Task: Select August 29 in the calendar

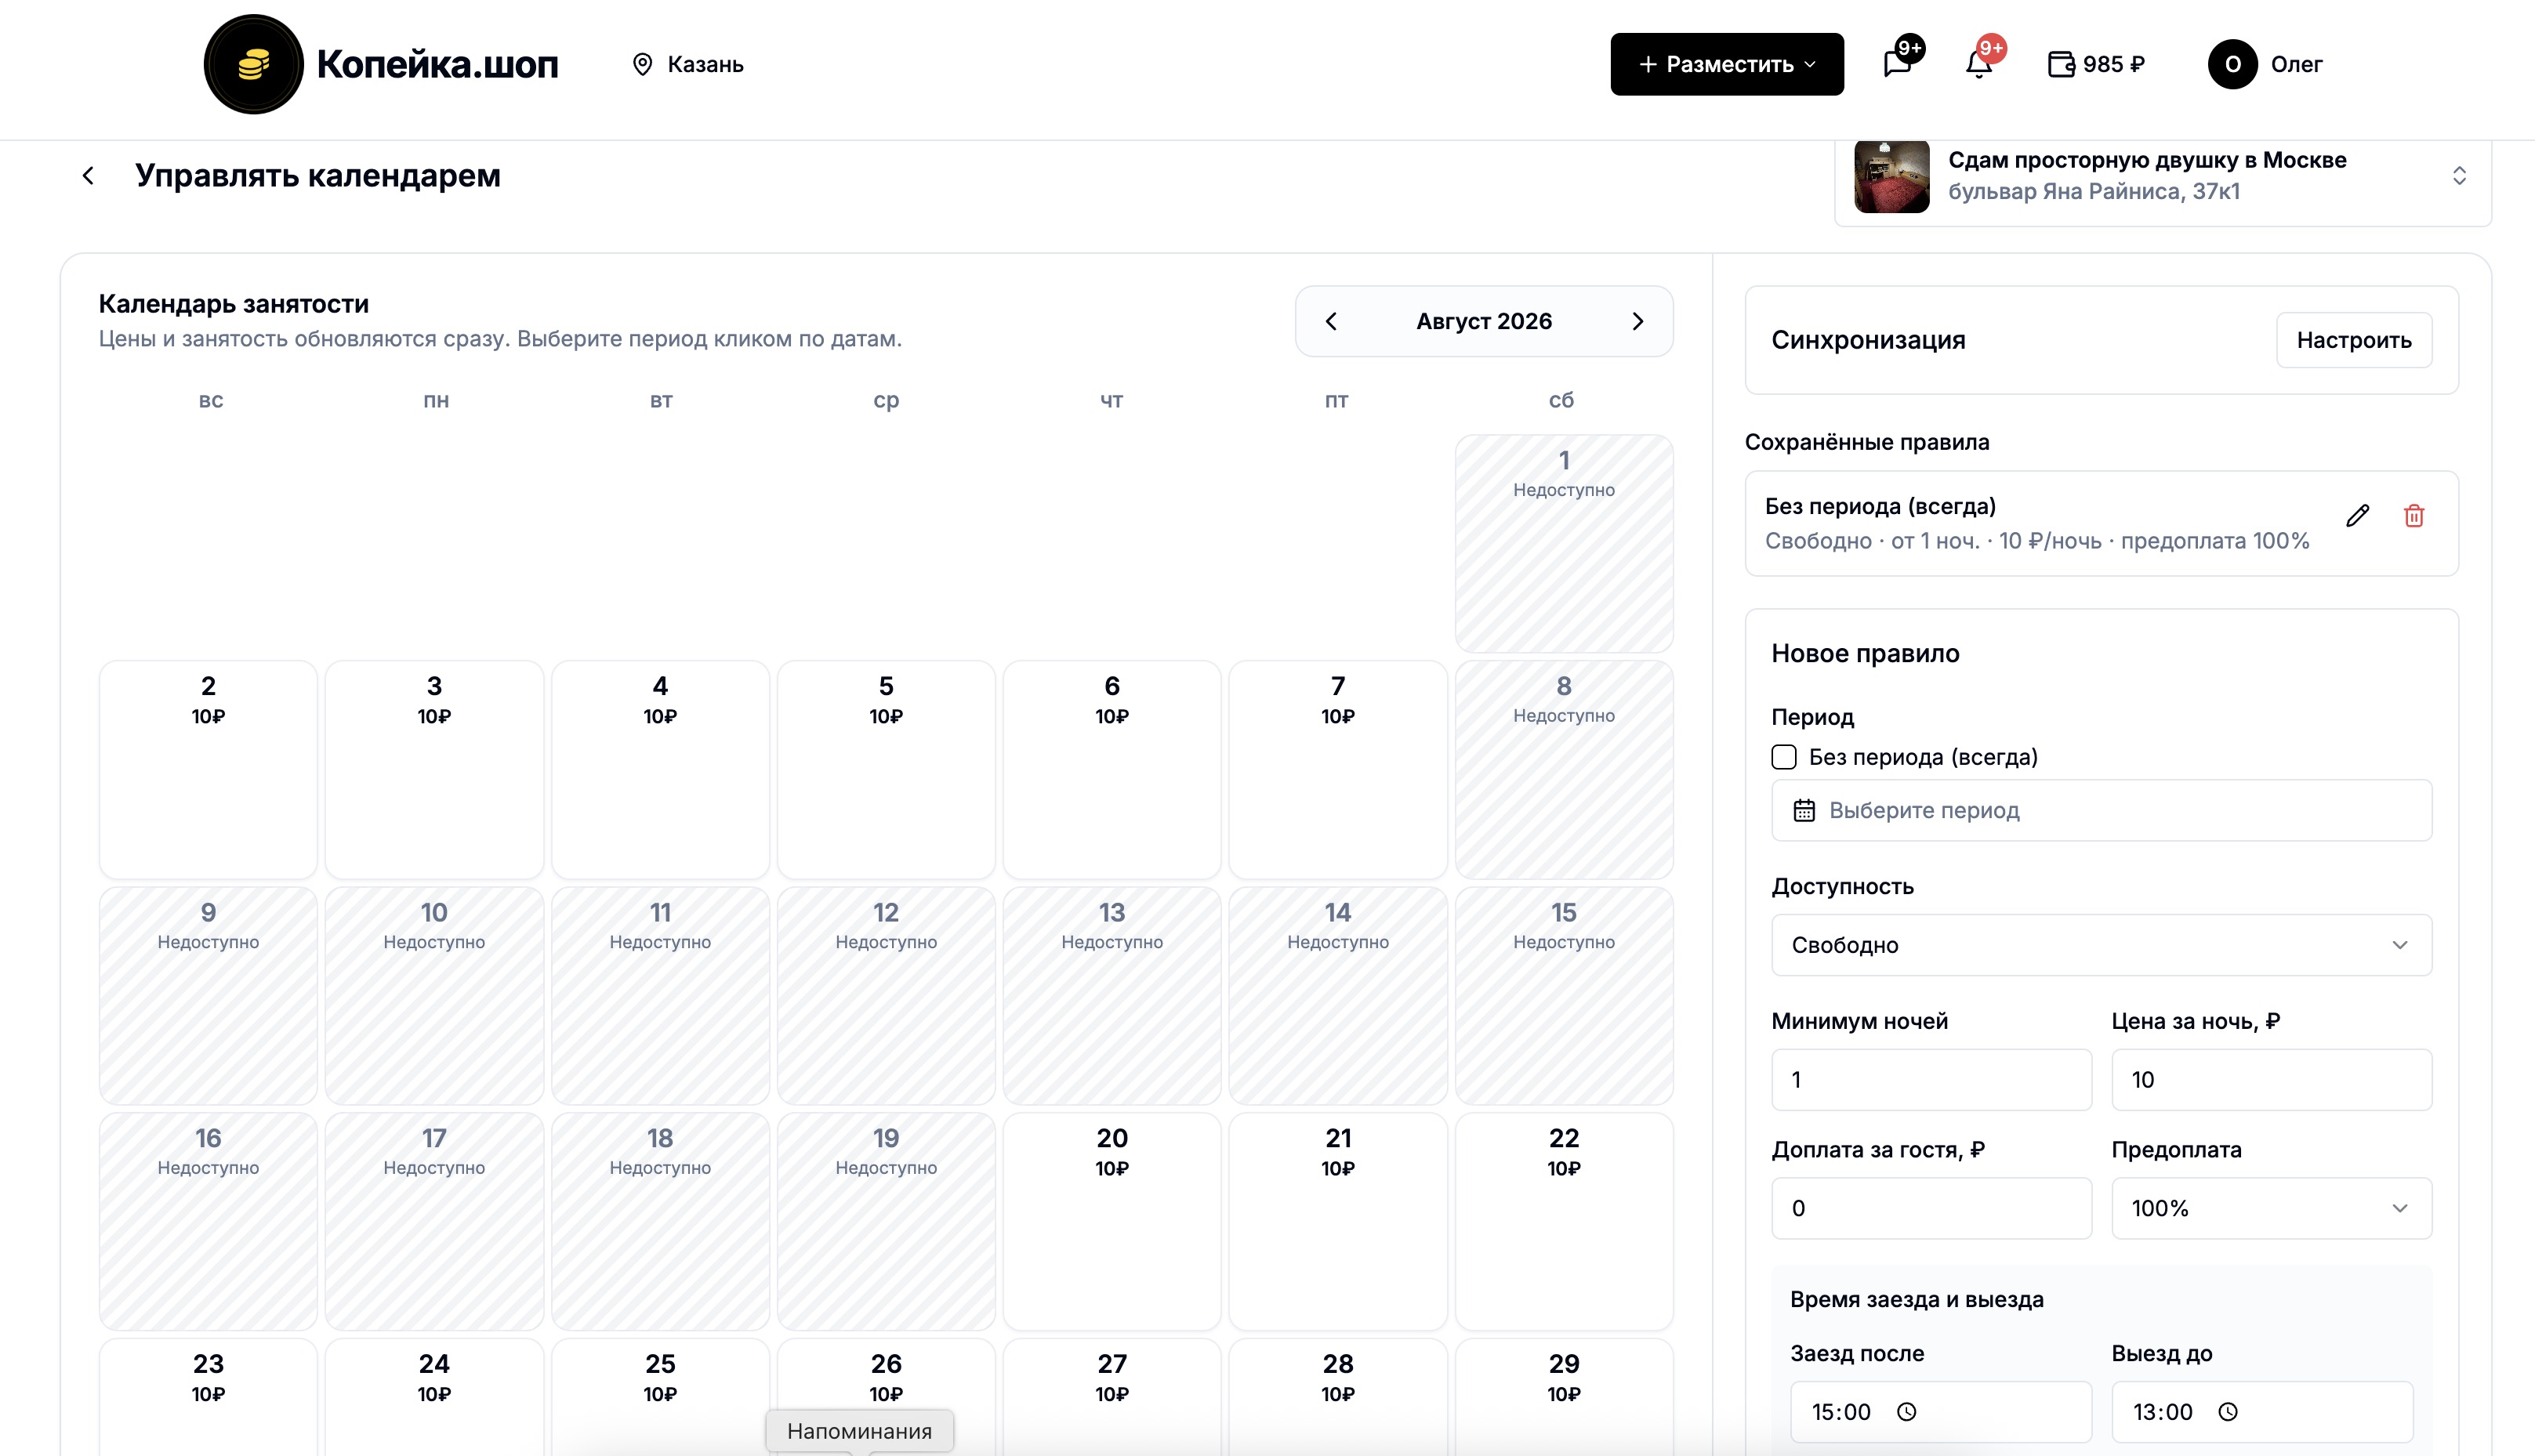Action: coord(1564,1397)
